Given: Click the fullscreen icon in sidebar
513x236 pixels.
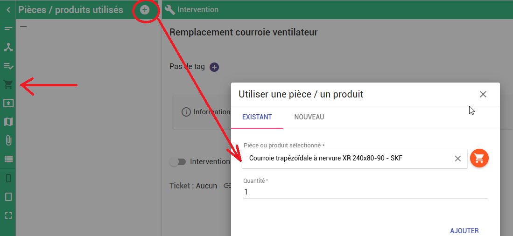Looking at the screenshot, I should point(8,215).
